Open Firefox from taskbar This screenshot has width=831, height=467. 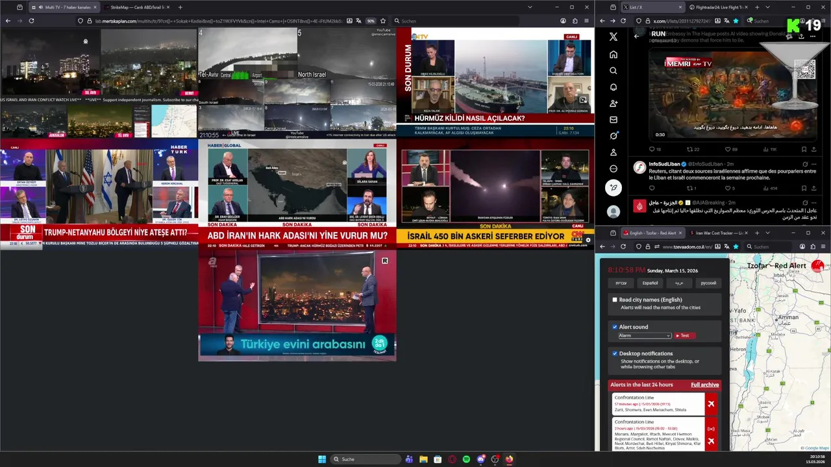tap(509, 459)
